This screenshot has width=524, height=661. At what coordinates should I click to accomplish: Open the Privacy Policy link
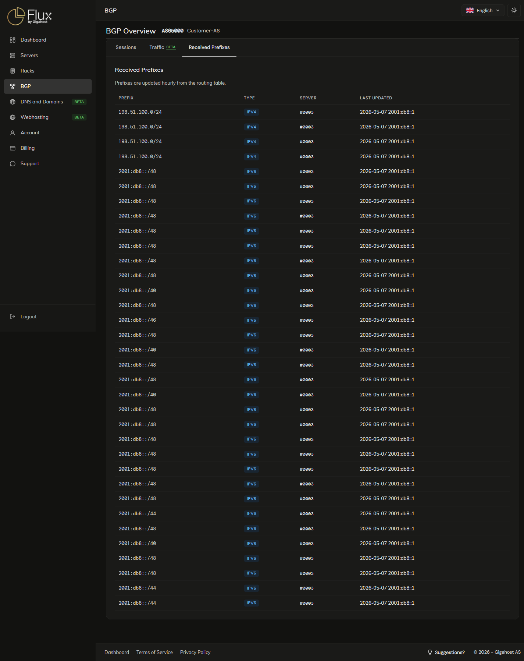coord(195,652)
